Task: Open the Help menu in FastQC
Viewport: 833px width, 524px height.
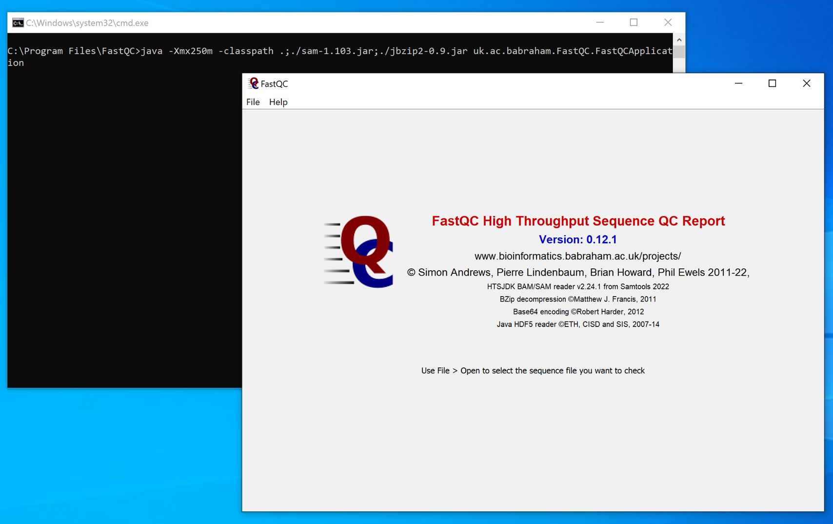Action: tap(278, 102)
